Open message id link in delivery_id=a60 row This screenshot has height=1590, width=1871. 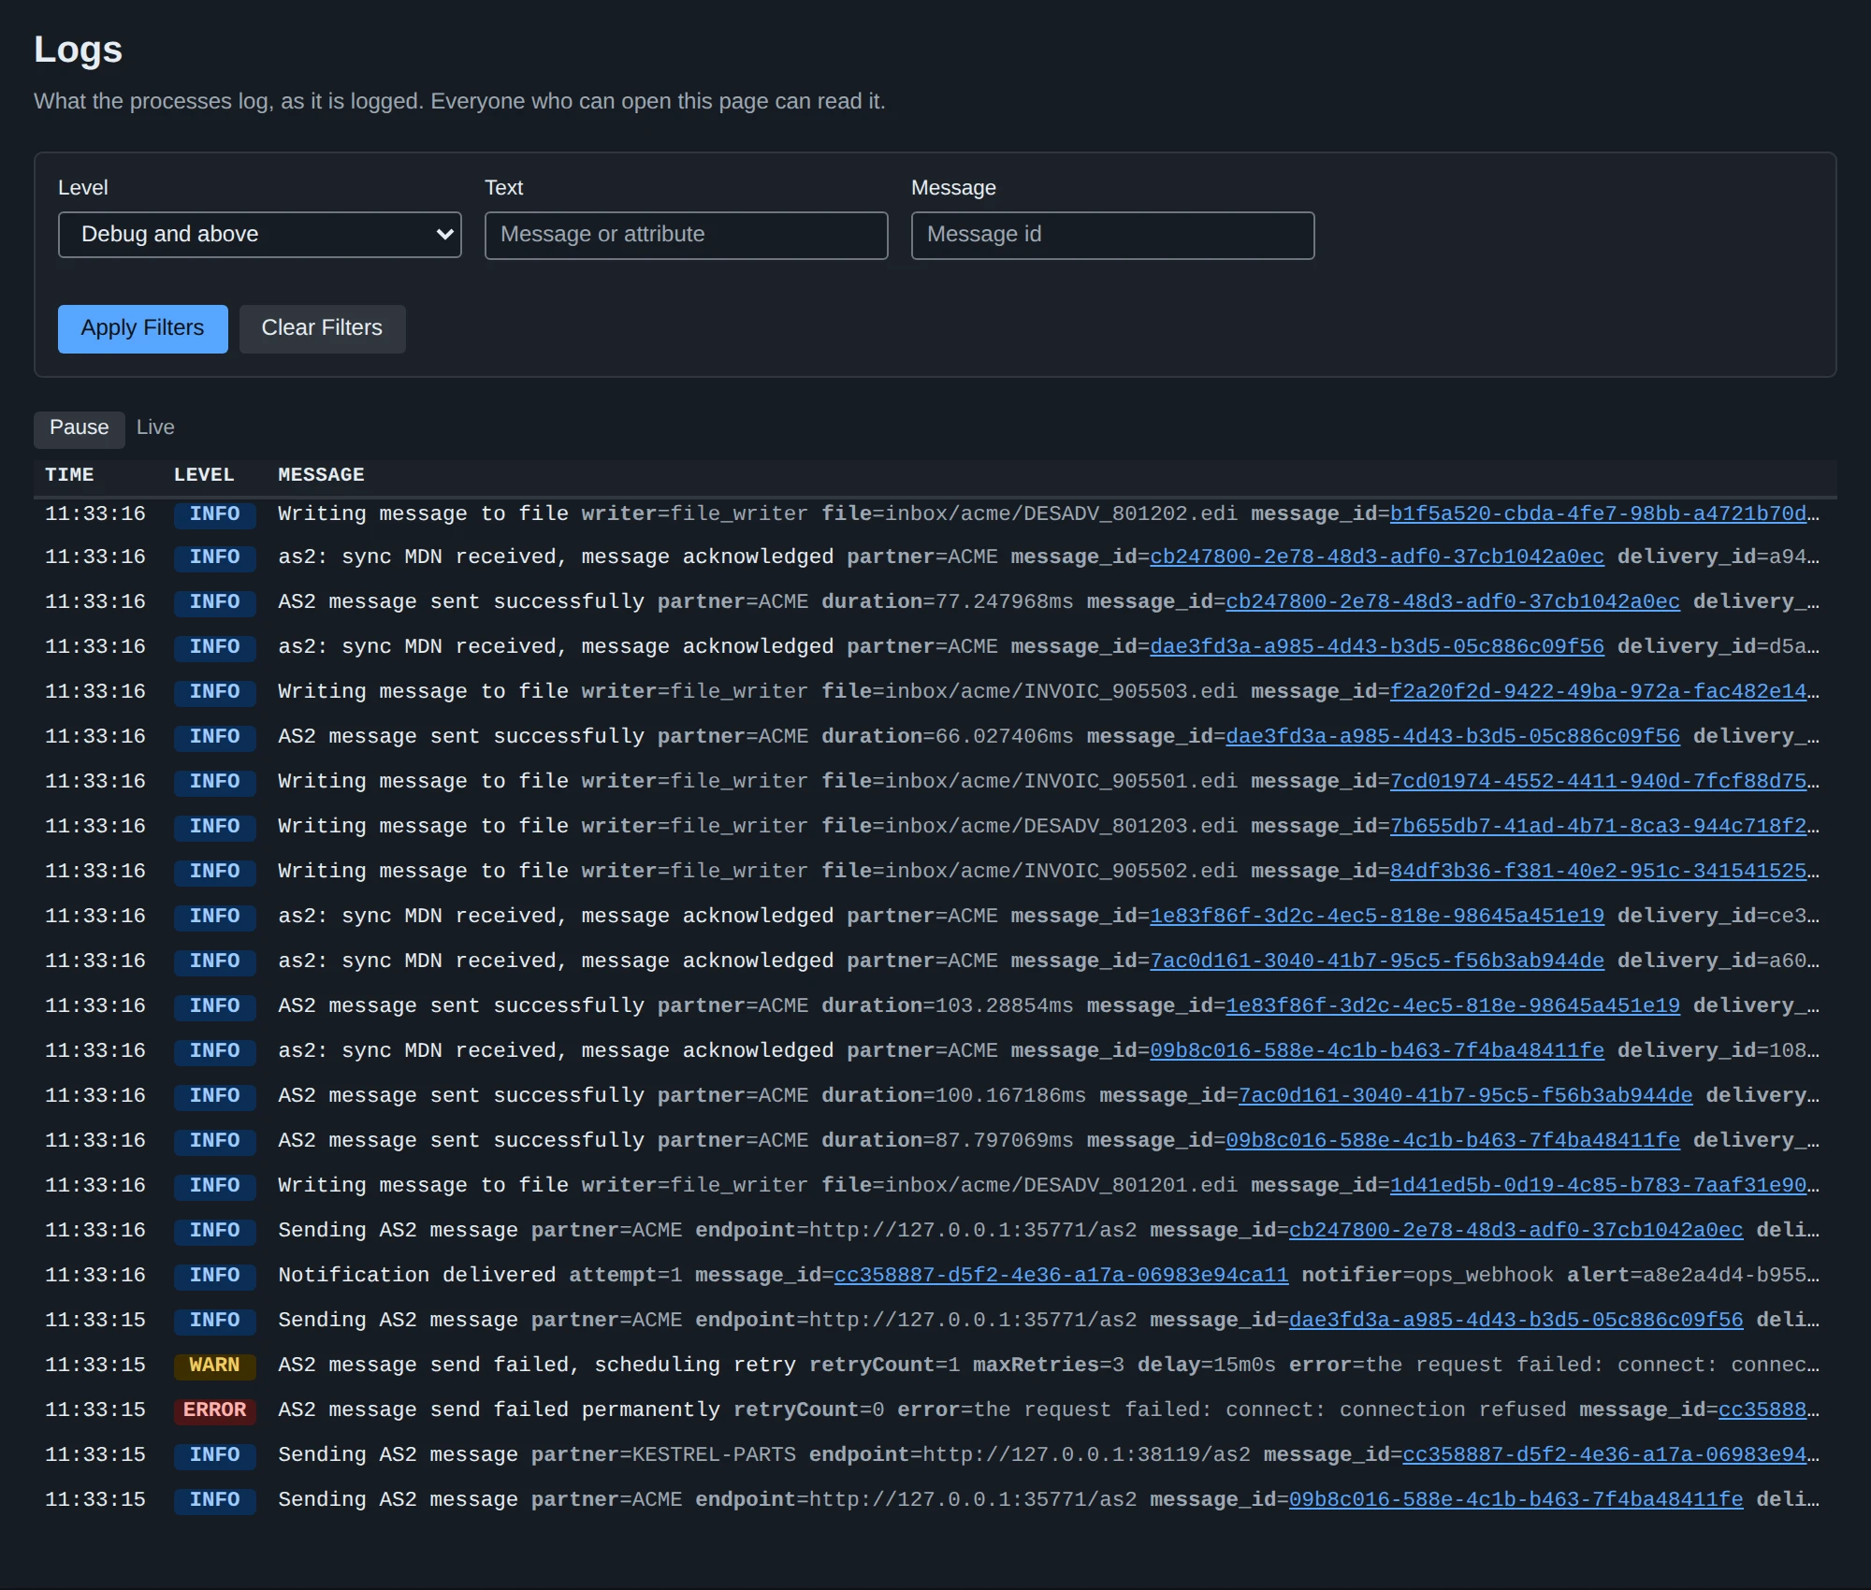[1376, 961]
